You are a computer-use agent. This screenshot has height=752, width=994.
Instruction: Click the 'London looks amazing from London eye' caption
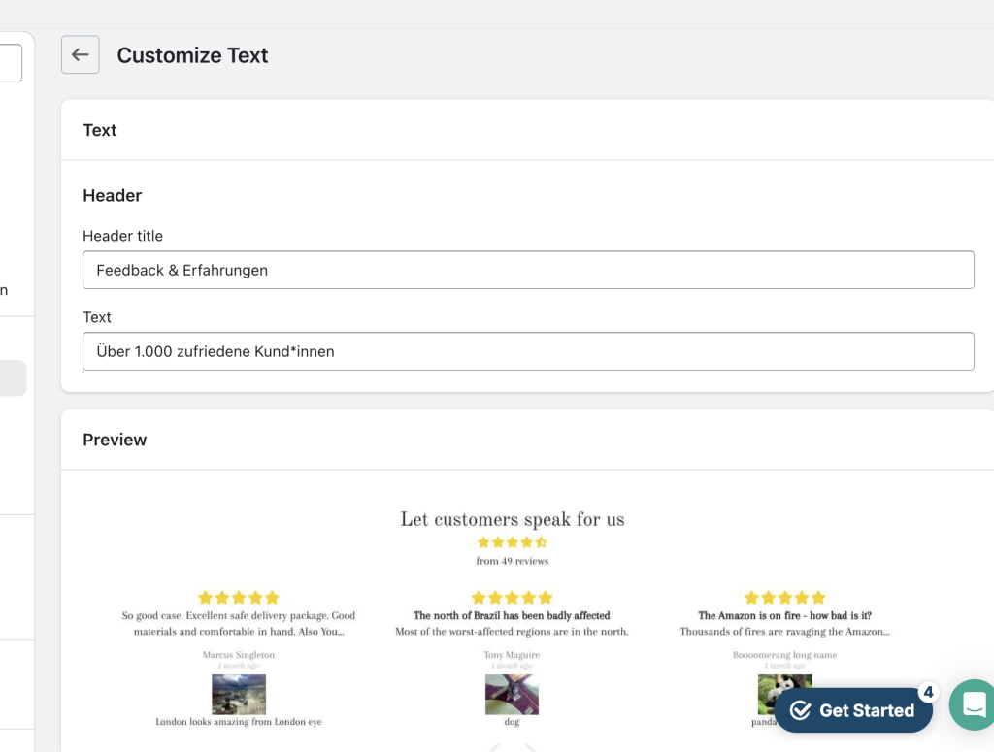coord(239,722)
